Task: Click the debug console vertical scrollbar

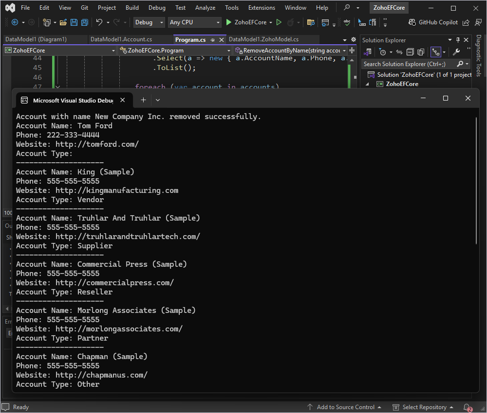Action: [x=476, y=180]
